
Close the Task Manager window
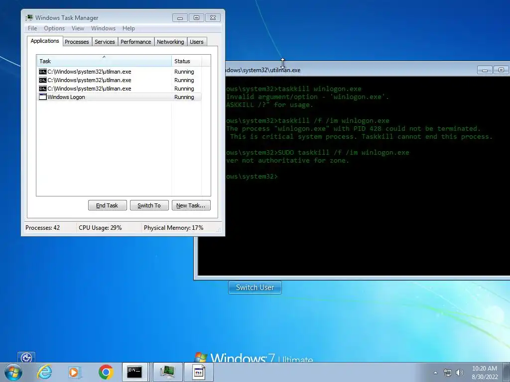point(213,17)
